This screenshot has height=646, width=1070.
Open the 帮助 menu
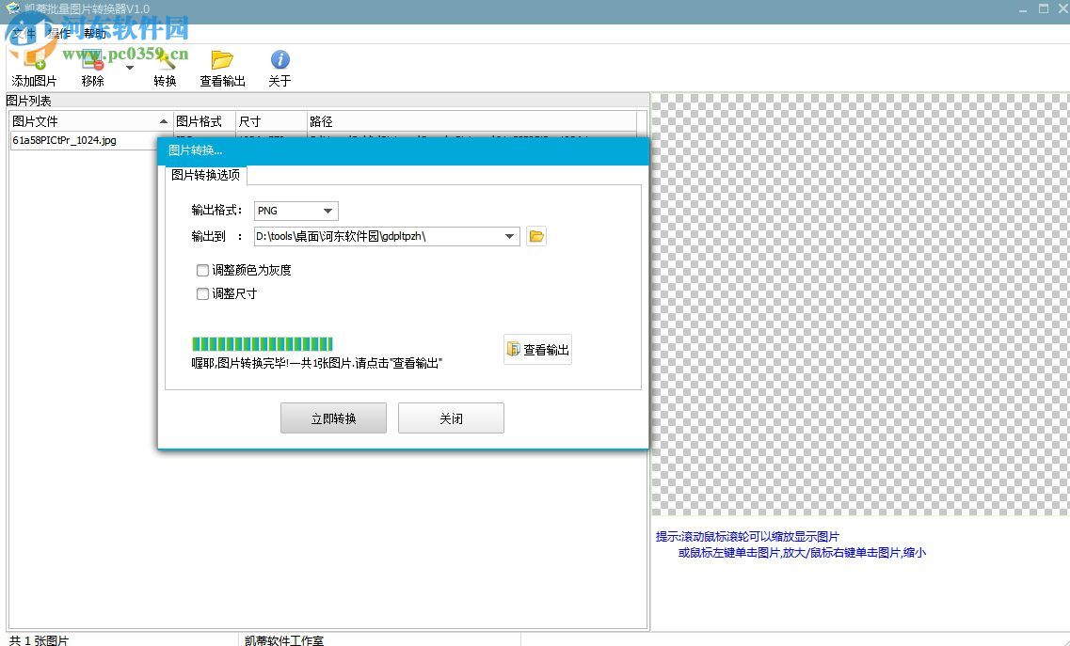(95, 34)
